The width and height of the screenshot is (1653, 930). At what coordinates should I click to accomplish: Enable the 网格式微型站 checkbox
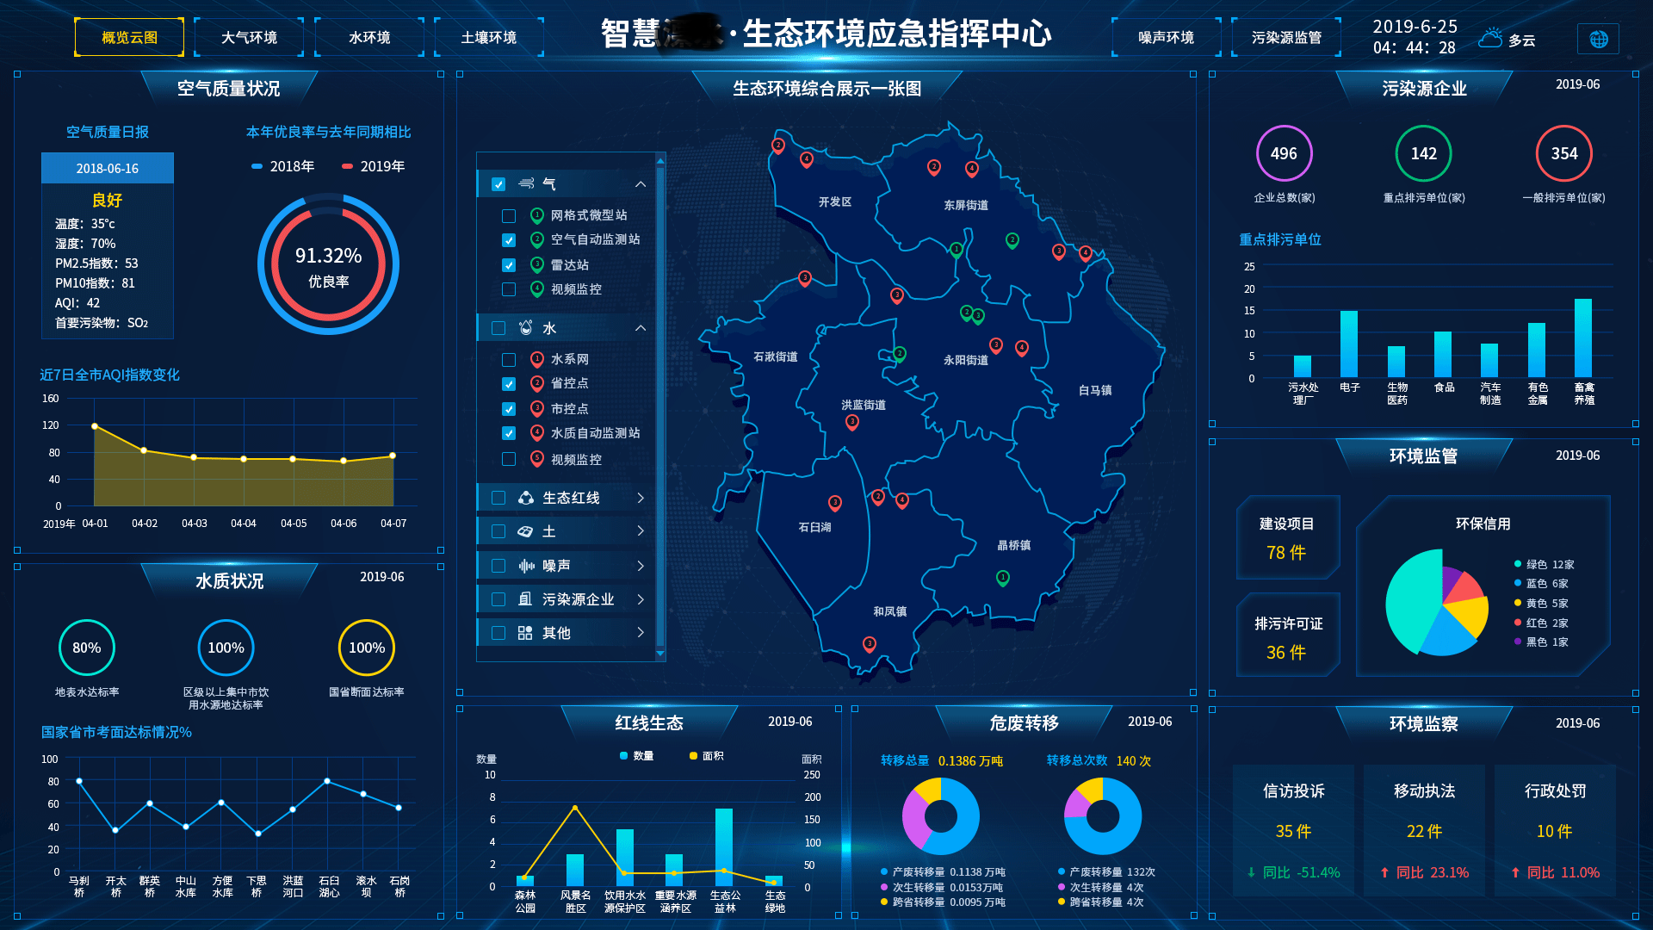click(x=509, y=215)
